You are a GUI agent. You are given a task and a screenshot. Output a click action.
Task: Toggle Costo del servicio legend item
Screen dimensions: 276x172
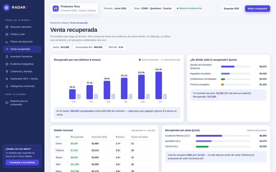[171, 60]
